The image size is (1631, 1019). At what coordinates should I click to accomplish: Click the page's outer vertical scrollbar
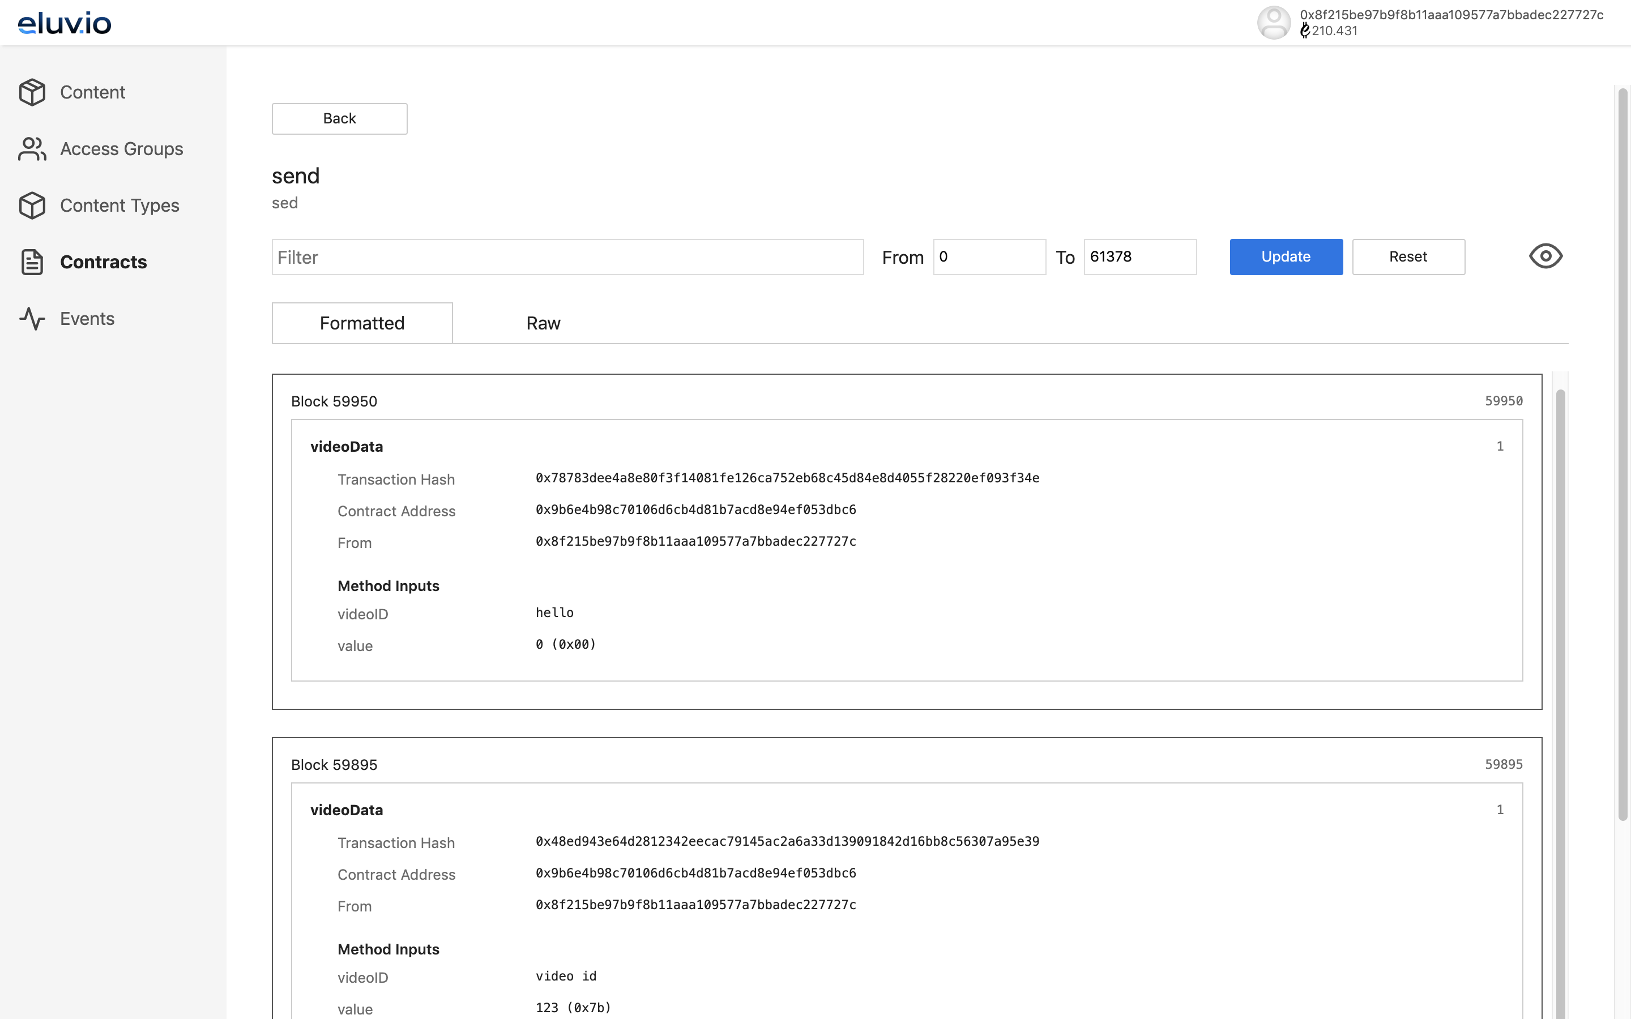click(1623, 452)
